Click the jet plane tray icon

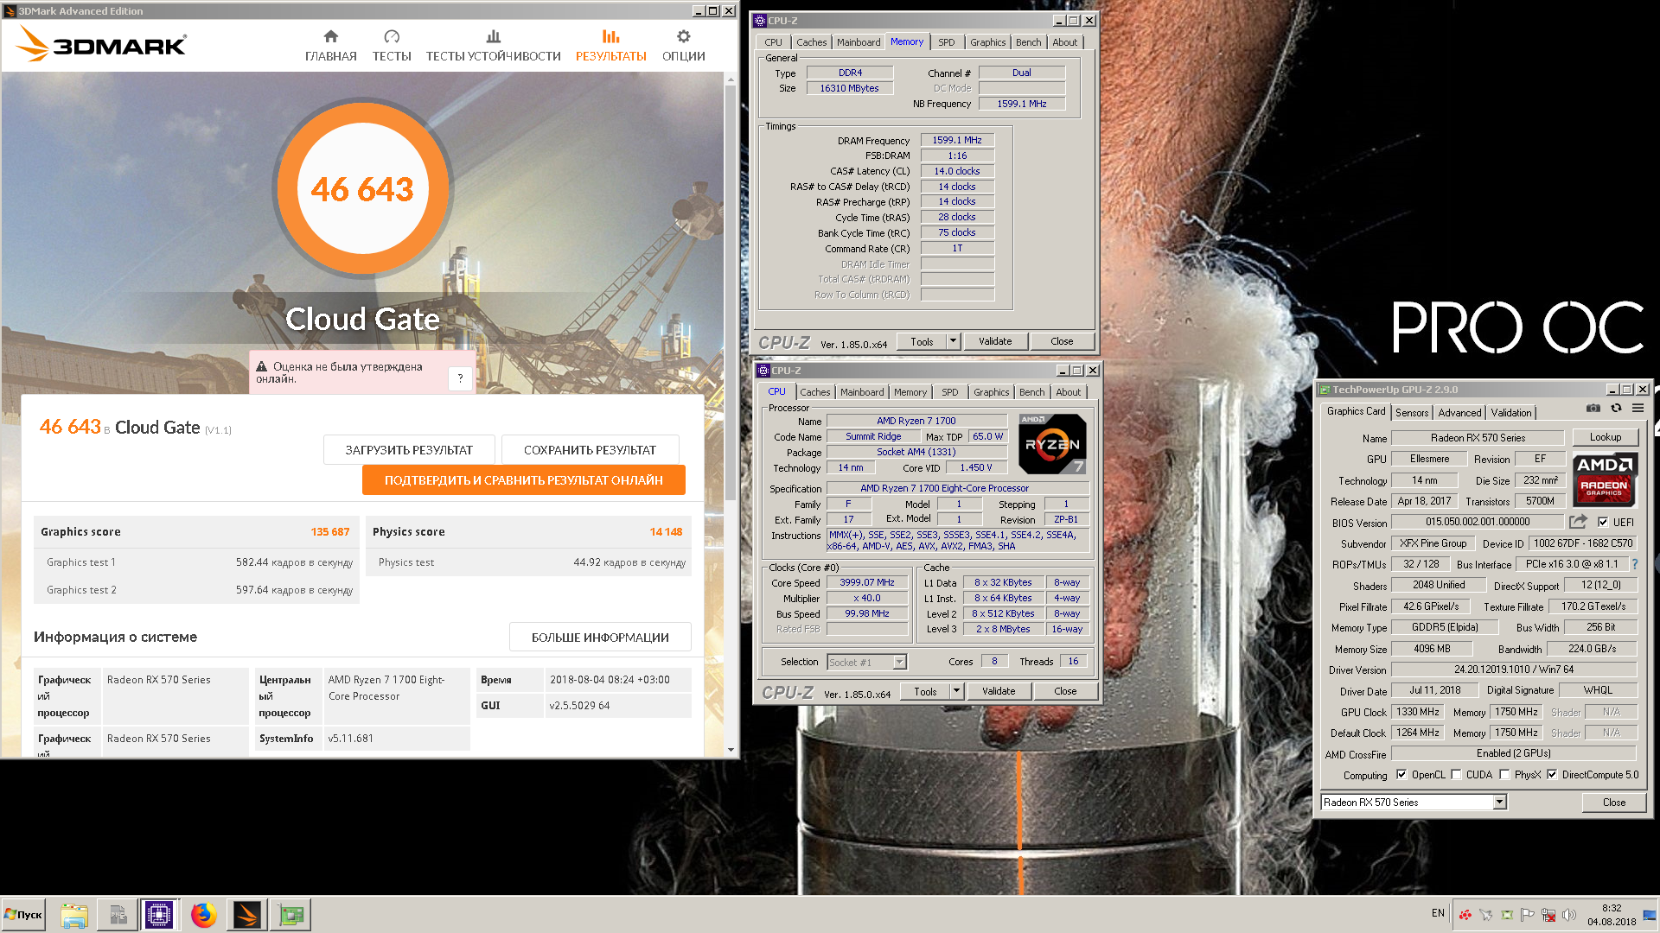(x=1485, y=914)
